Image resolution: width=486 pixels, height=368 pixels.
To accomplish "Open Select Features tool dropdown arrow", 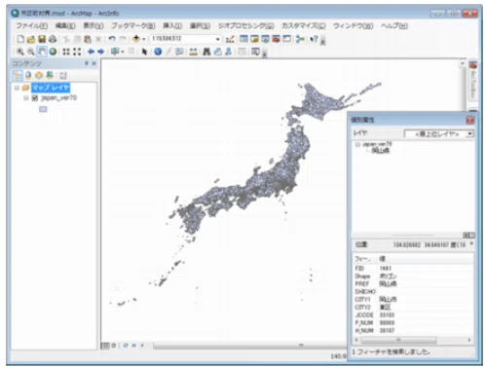I will [x=123, y=52].
